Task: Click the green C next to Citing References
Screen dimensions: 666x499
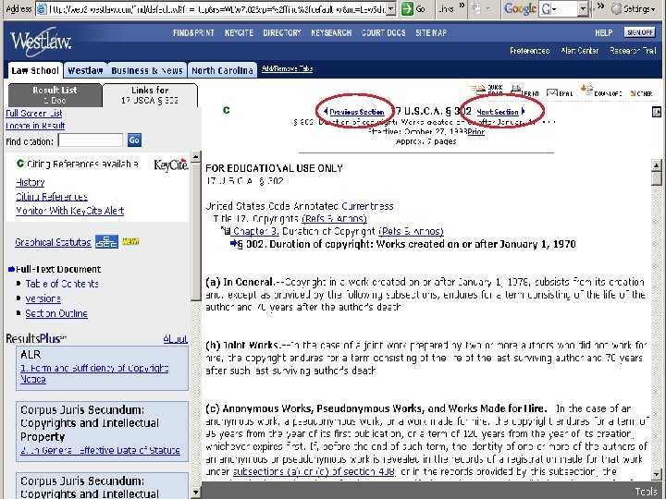Action: click(x=20, y=164)
